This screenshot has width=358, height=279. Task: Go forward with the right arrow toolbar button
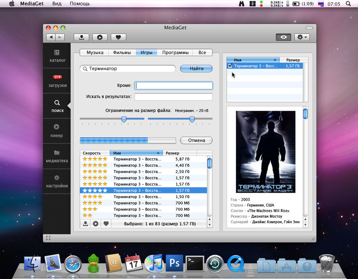tap(60, 37)
